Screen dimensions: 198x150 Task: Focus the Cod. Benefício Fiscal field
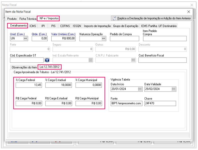point(162,60)
